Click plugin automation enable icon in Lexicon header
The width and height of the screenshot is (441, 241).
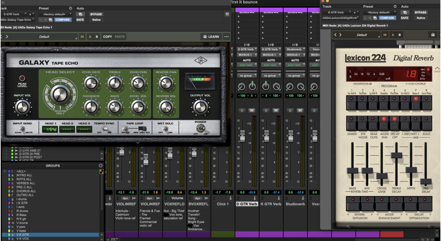405,12
